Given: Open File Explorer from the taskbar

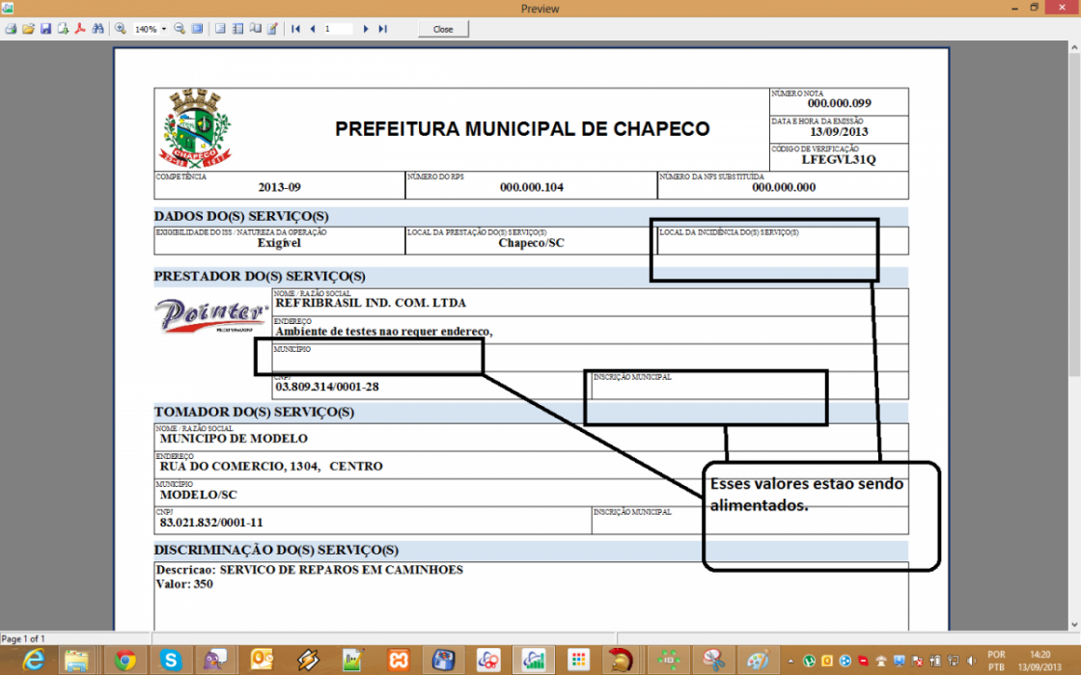Looking at the screenshot, I should 76,660.
